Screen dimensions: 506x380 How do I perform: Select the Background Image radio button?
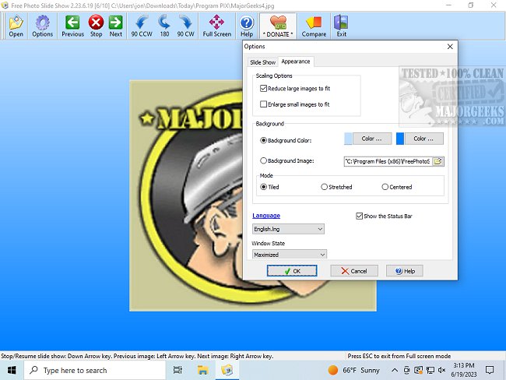tap(263, 160)
